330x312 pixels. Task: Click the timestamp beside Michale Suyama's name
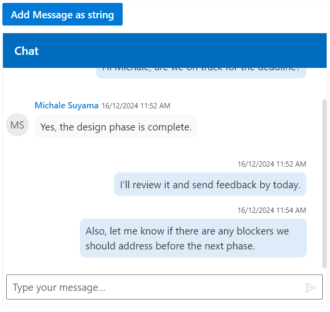point(136,106)
